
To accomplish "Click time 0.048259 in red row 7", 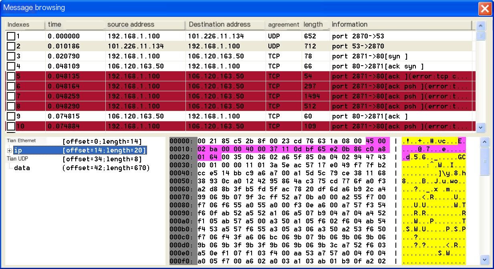I will 64,96.
